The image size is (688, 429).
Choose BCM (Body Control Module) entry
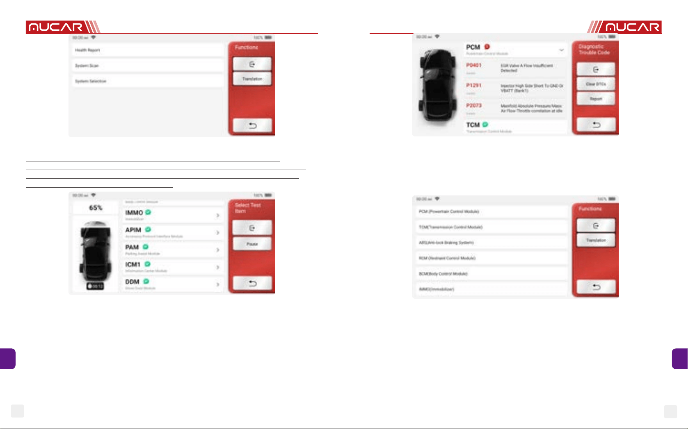(x=492, y=274)
